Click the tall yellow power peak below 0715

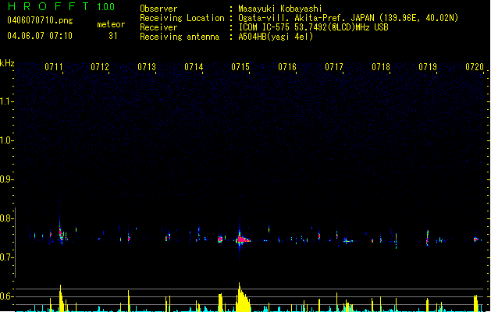[243, 297]
